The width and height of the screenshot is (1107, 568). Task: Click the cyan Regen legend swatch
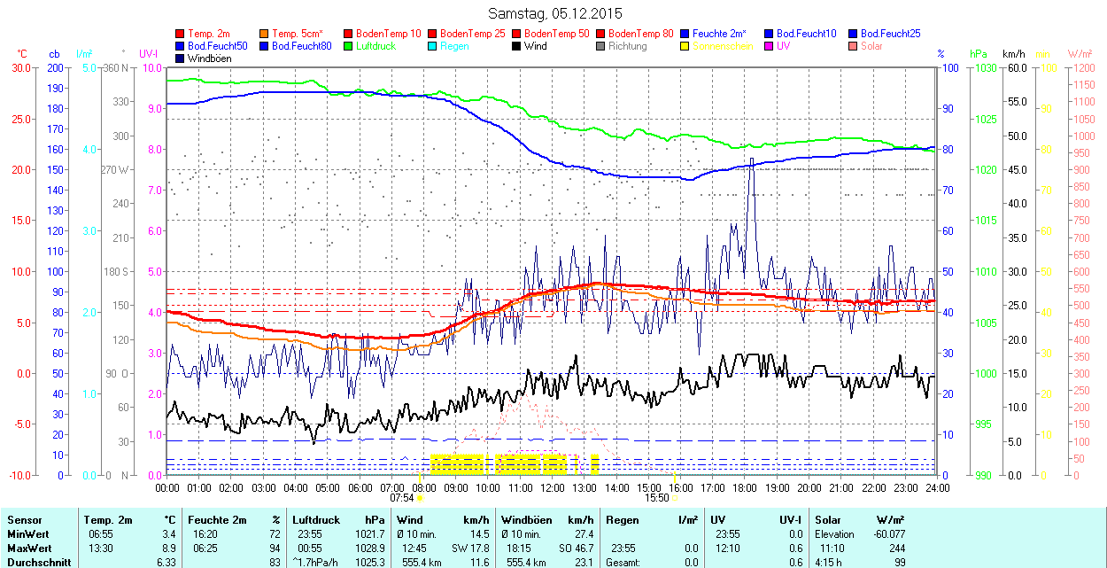433,46
